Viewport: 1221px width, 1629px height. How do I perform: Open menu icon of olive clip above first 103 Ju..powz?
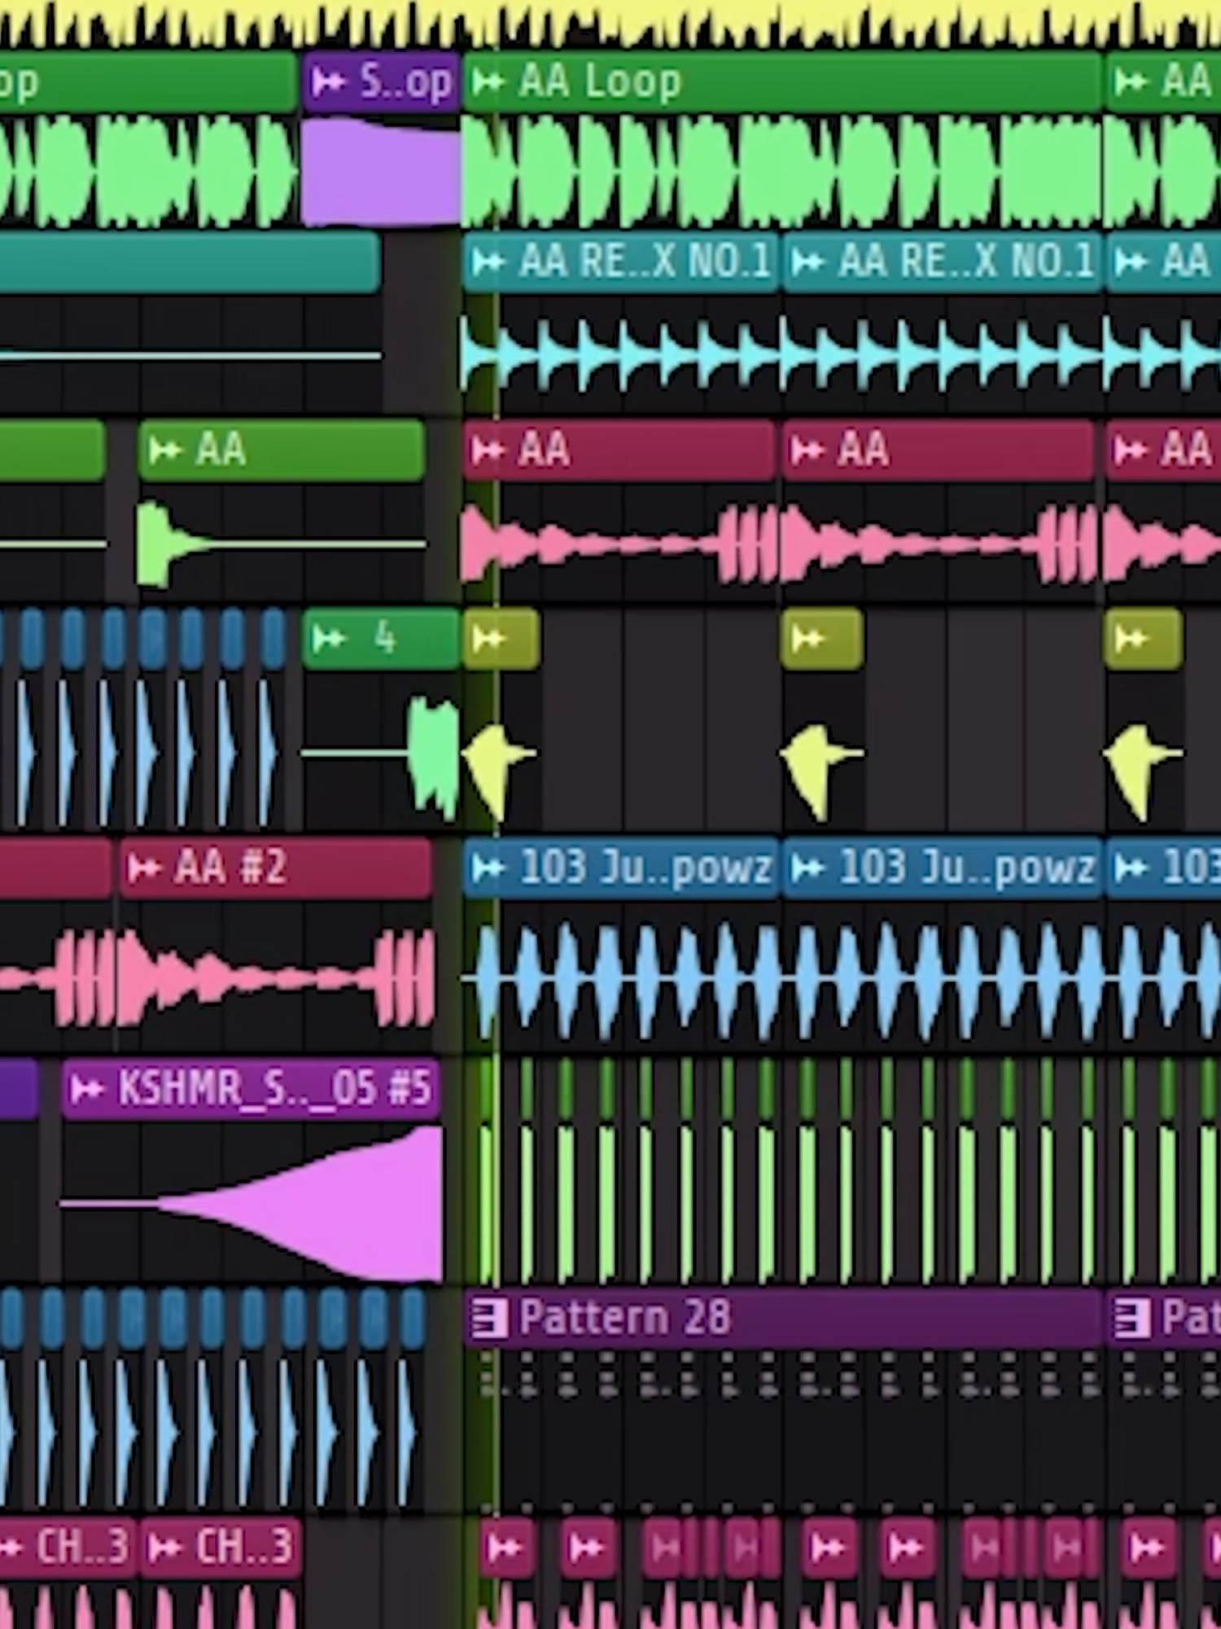pyautogui.click(x=488, y=639)
